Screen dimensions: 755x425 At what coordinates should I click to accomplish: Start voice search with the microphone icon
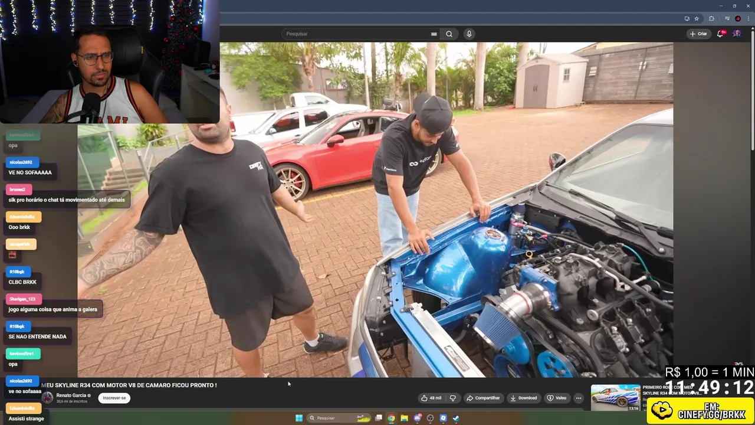(x=469, y=34)
